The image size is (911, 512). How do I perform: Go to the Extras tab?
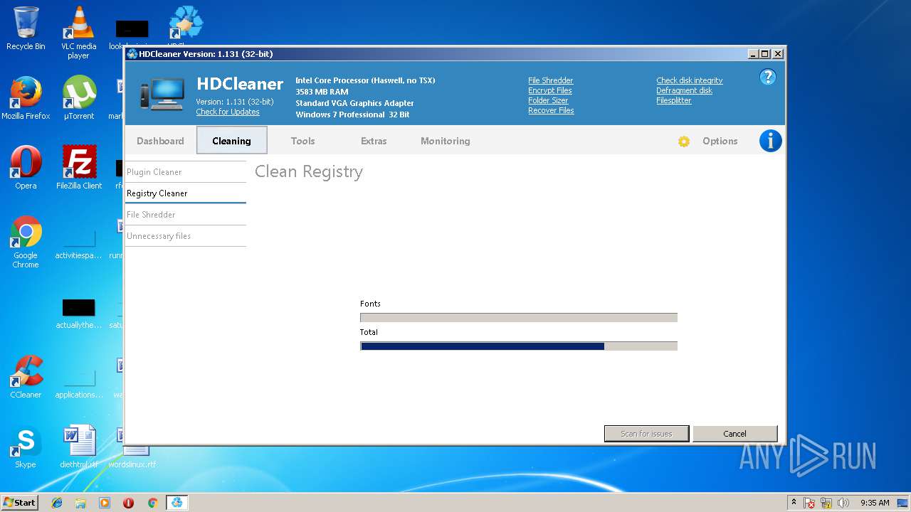(374, 141)
